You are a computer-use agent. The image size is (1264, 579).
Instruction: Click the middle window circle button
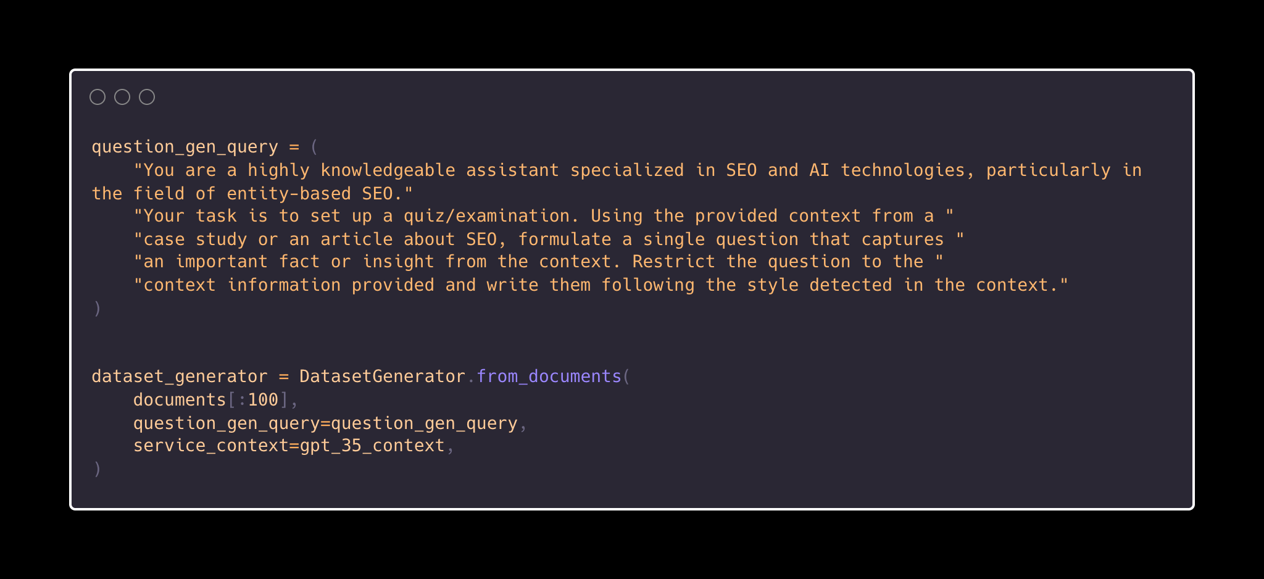pos(122,97)
